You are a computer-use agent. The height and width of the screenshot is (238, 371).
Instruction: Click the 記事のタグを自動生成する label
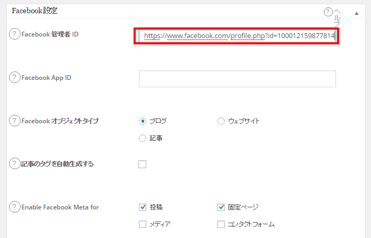tap(57, 164)
